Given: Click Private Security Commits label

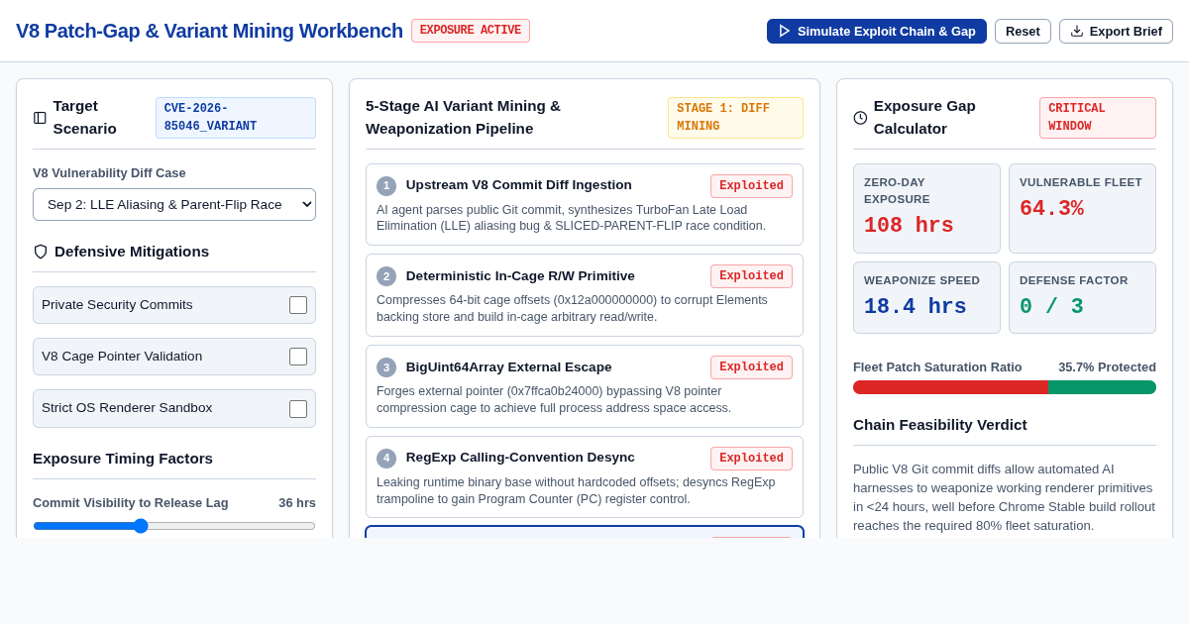Looking at the screenshot, I should tap(117, 305).
